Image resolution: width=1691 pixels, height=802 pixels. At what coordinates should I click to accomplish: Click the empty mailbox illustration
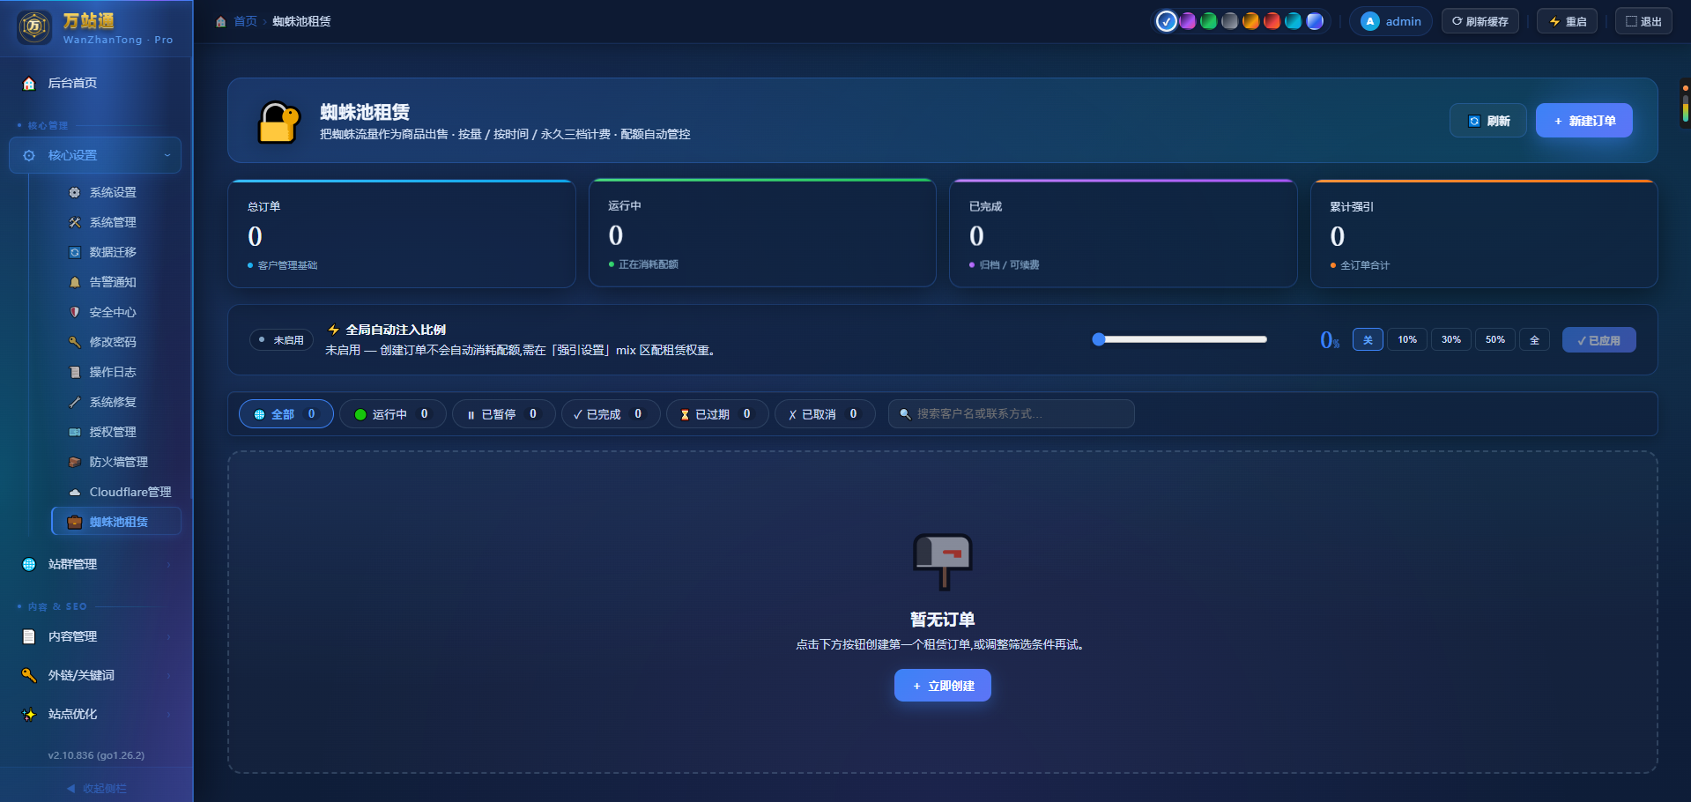(943, 561)
